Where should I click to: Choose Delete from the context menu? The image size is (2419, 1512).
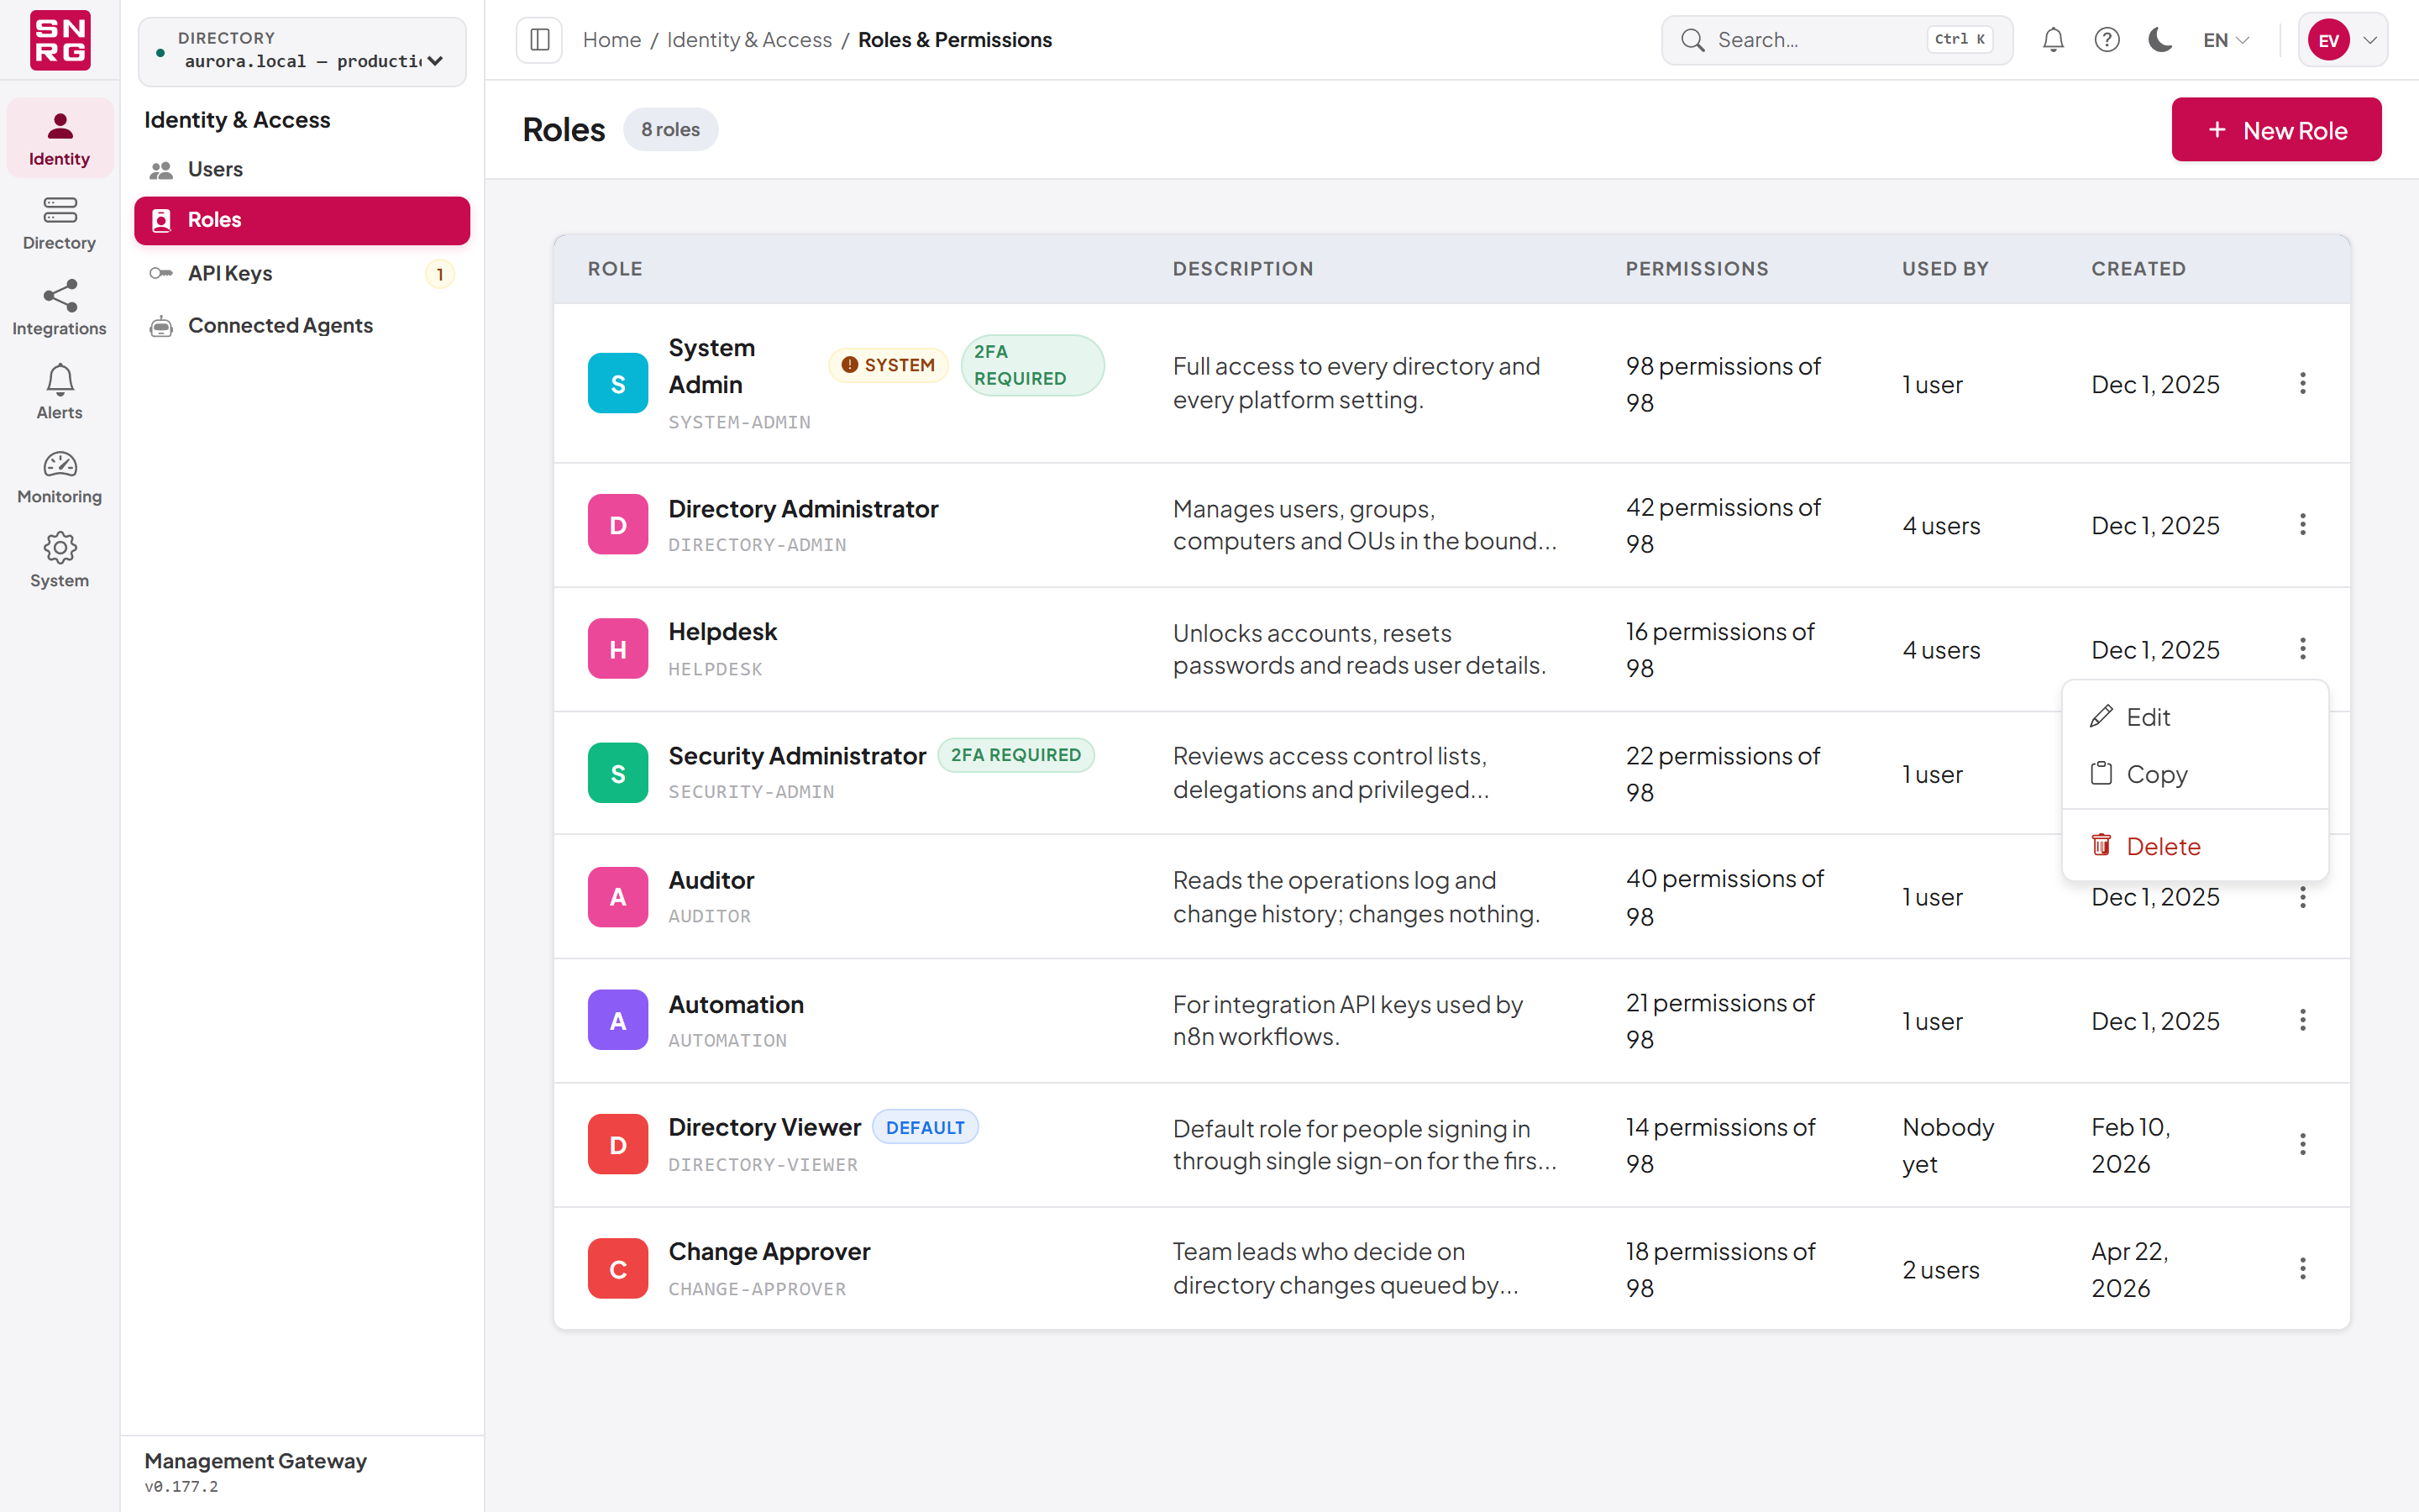click(2195, 846)
